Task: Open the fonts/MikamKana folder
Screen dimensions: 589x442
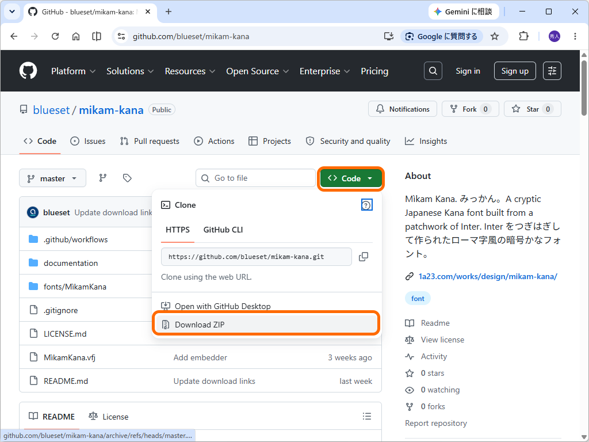Action: [x=75, y=287]
